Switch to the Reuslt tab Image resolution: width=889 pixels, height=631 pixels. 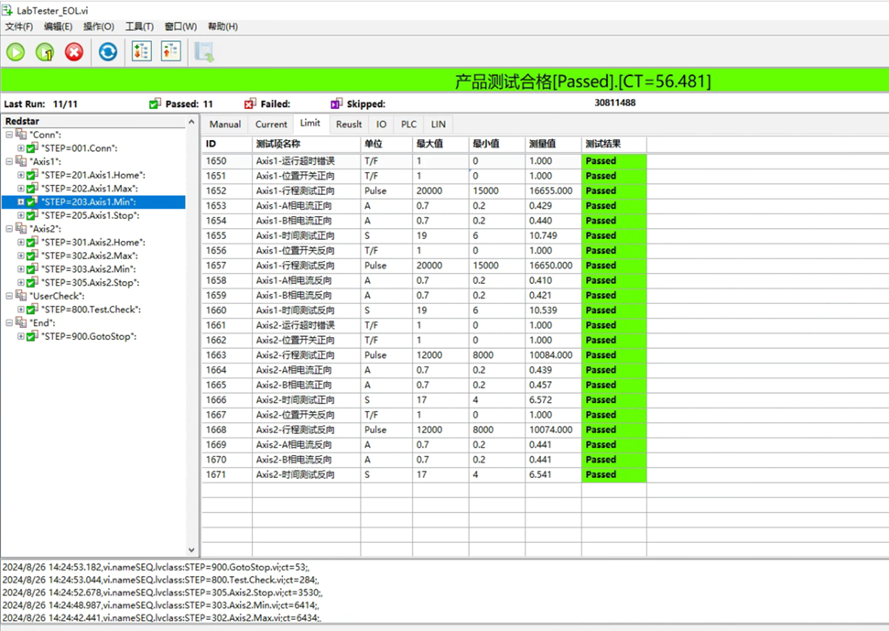(349, 125)
